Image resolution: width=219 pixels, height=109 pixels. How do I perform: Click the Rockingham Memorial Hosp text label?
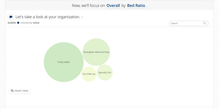click(x=96, y=52)
